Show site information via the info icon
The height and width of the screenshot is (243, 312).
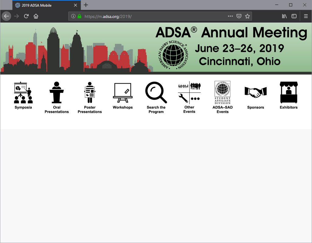click(x=73, y=16)
